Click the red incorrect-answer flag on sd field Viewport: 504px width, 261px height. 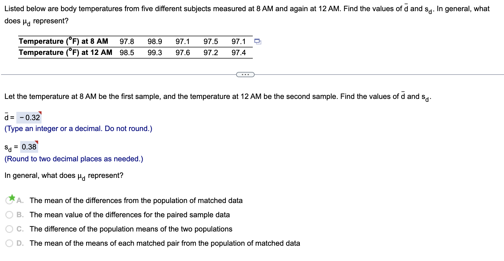37,142
